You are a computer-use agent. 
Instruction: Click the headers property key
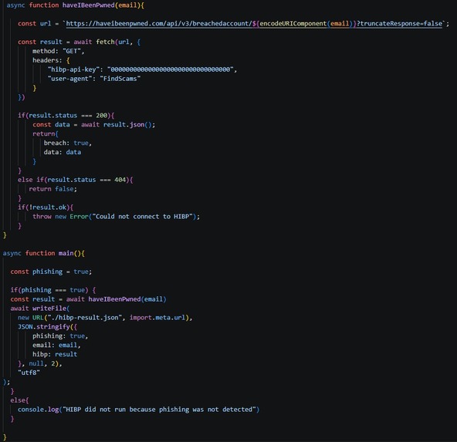pos(46,60)
